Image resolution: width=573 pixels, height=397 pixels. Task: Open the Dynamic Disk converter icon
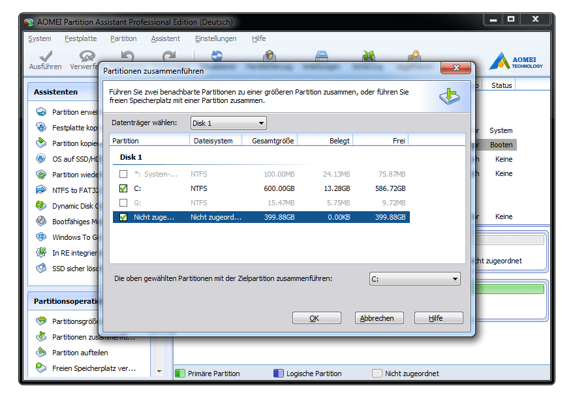click(x=41, y=206)
